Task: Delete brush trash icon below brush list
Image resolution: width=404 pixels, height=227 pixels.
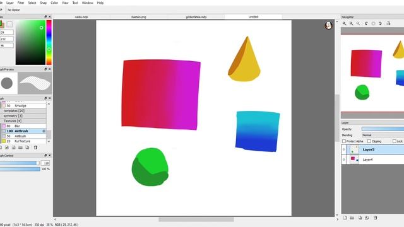Action: [x=35, y=148]
